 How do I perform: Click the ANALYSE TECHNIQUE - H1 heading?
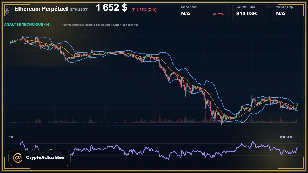[27, 24]
